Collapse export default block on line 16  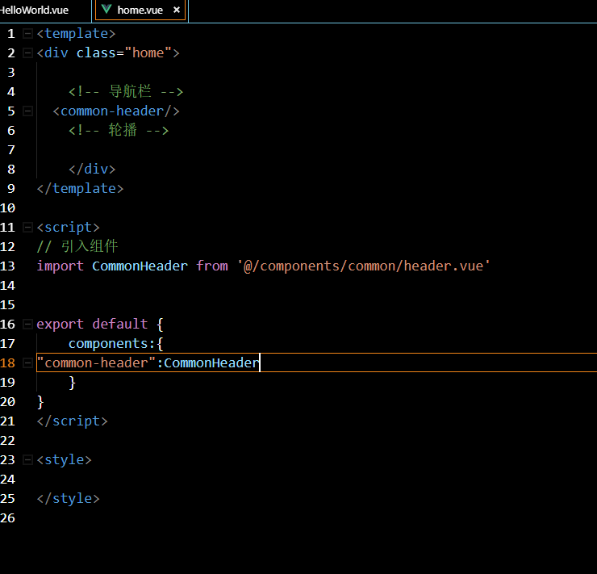coord(27,325)
